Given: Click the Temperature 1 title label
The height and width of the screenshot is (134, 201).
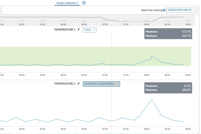Looking at the screenshot, I should pyautogui.click(x=65, y=30).
